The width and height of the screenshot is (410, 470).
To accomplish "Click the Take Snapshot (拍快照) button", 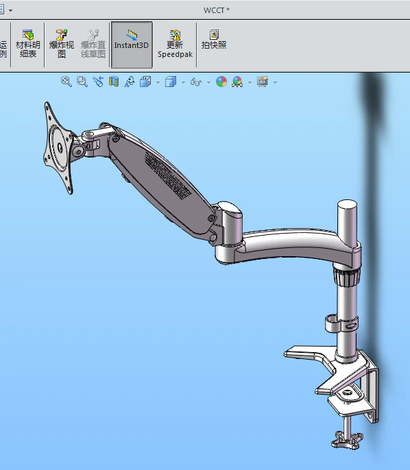I will pyautogui.click(x=214, y=40).
